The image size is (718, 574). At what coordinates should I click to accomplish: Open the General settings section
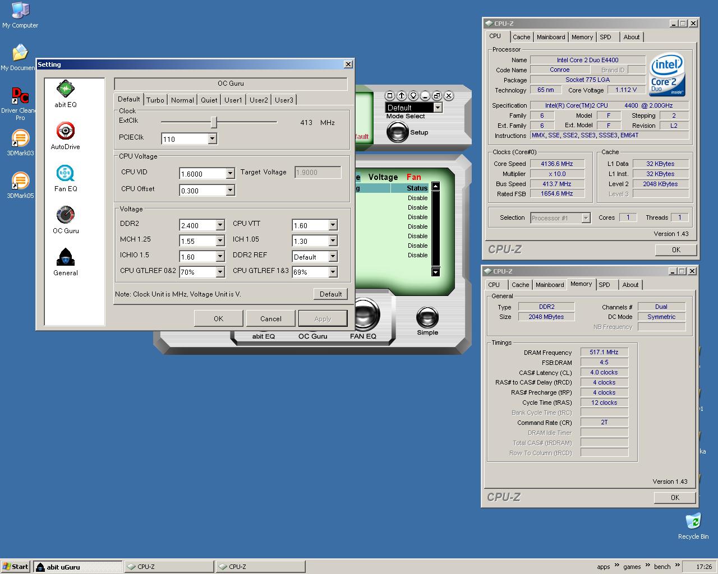tap(66, 262)
